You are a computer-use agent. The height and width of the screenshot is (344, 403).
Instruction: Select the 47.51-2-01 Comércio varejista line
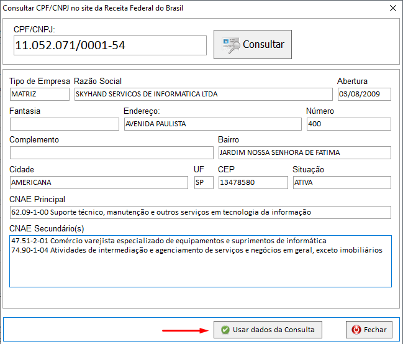point(169,241)
